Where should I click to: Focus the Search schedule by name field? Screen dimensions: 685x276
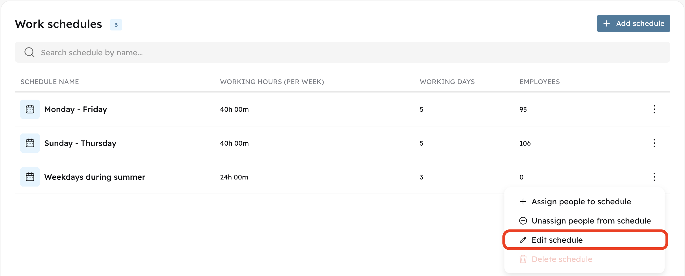click(340, 52)
